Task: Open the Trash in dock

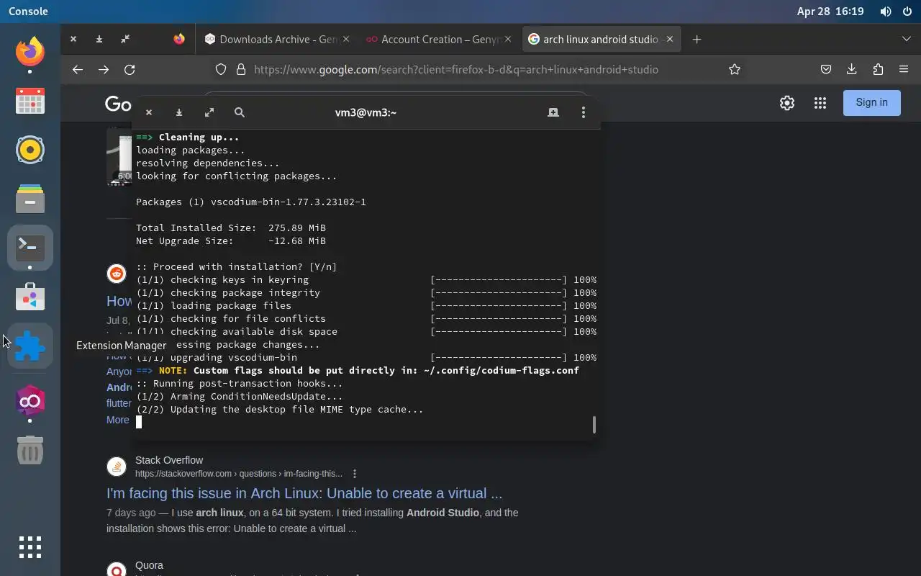Action: coord(30,451)
